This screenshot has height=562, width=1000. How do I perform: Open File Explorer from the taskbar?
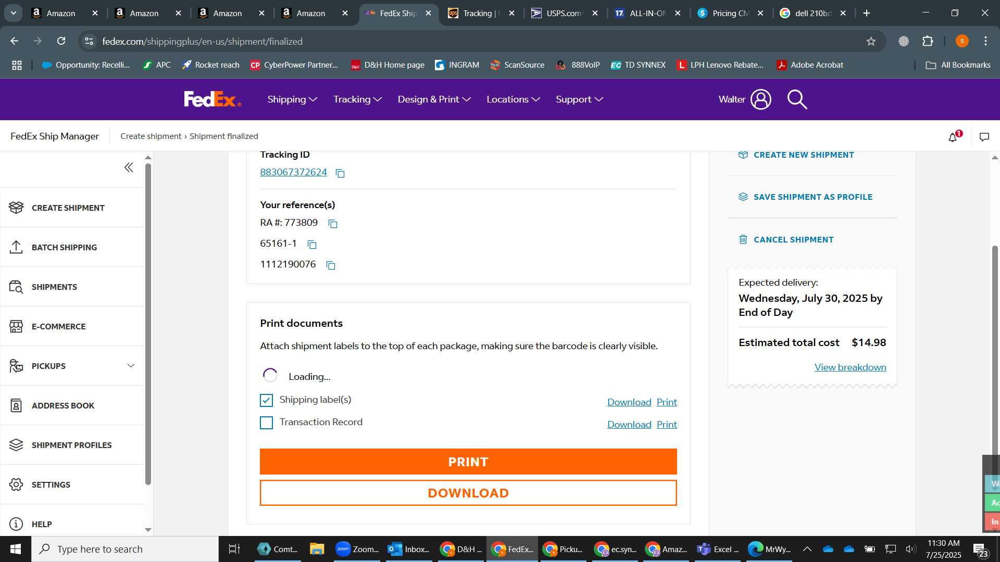(x=317, y=549)
